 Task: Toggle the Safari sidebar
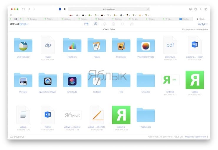24,9
